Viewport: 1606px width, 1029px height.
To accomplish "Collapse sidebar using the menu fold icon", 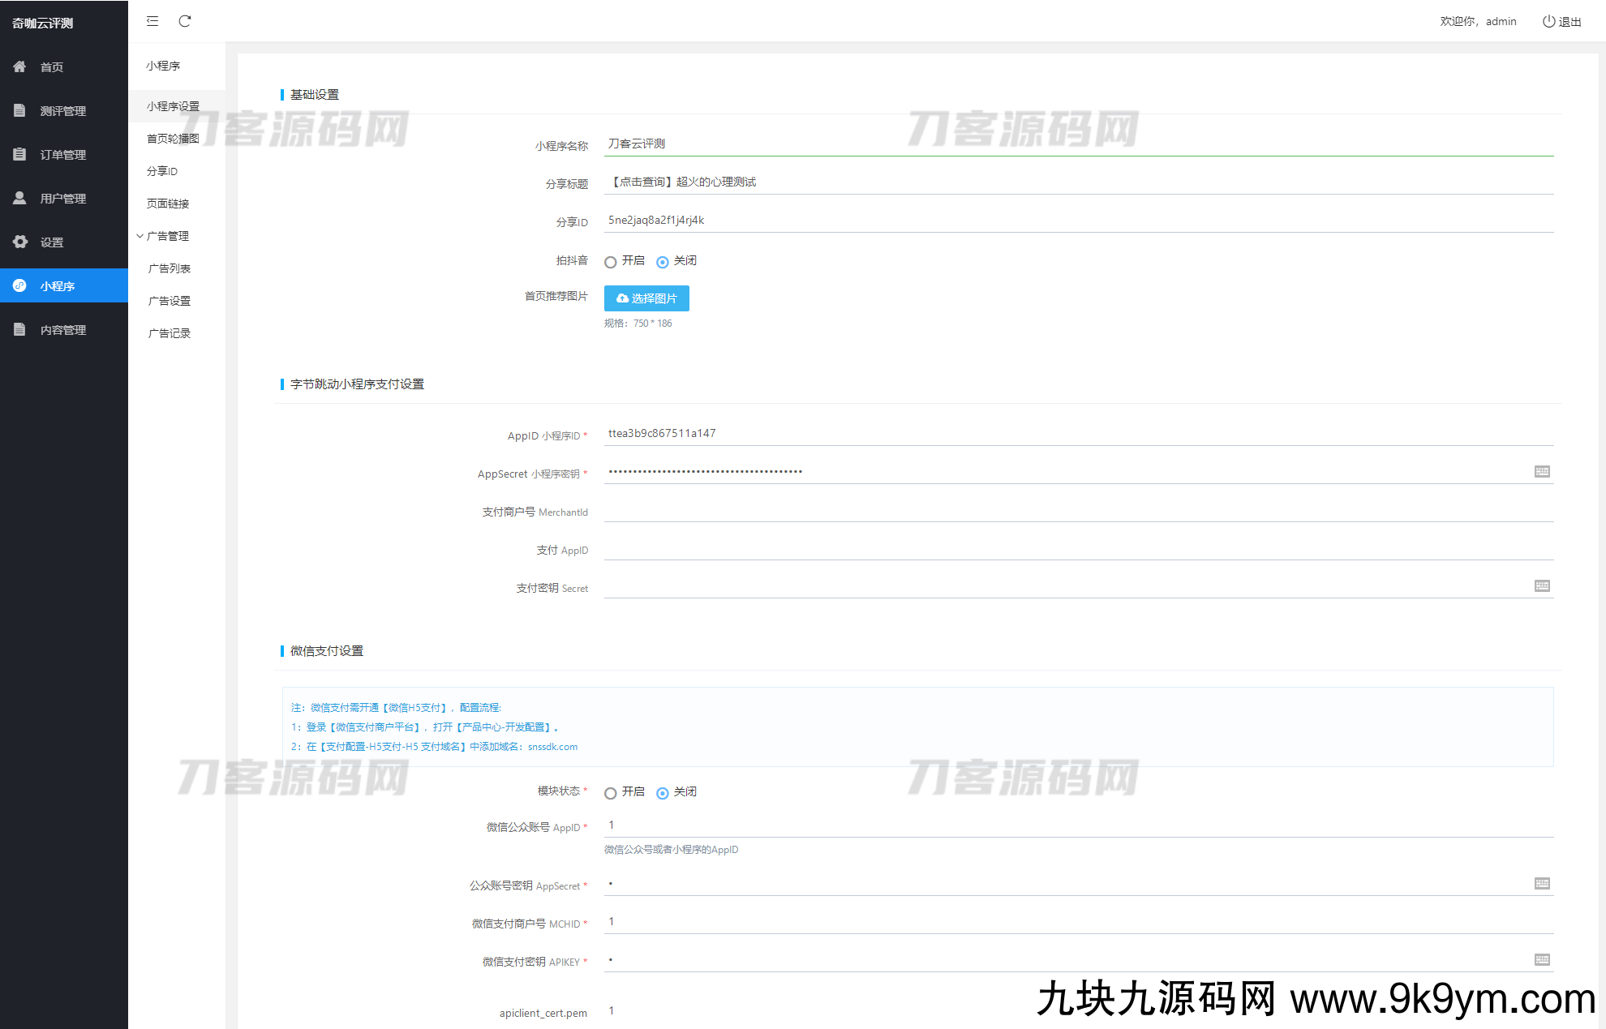I will click(x=152, y=21).
